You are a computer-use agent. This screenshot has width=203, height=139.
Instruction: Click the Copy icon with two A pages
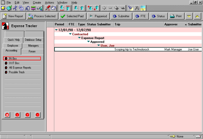pyautogui.click(x=21, y=8)
